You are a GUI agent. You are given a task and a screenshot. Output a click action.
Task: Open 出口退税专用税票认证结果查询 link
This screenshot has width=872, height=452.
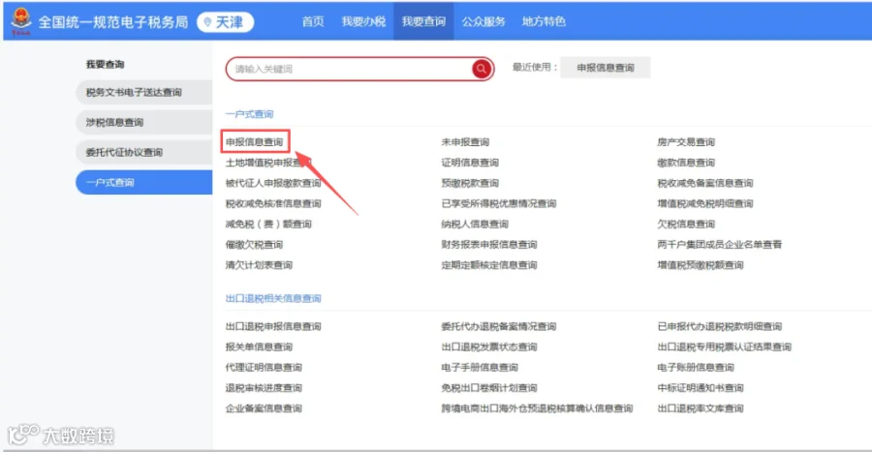click(x=724, y=347)
